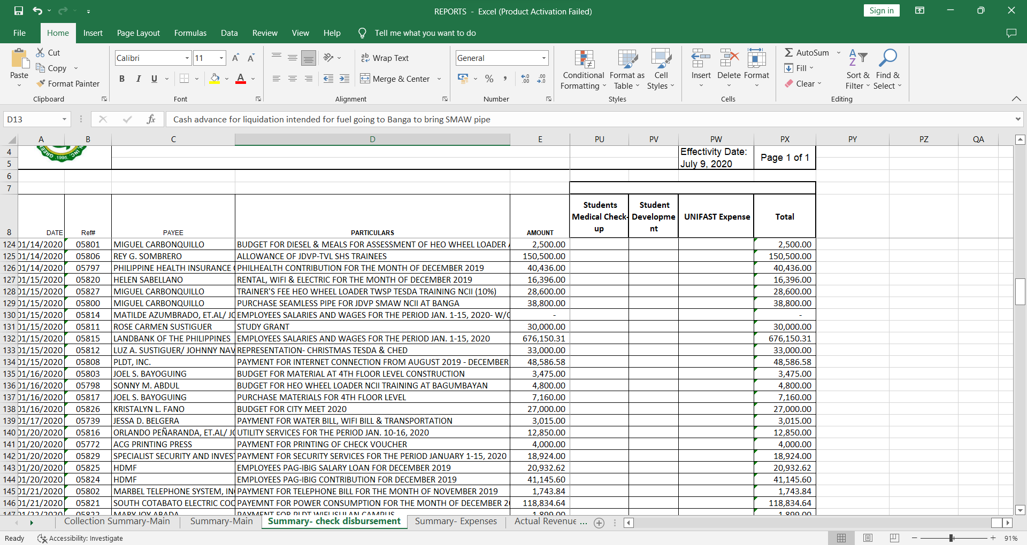1027x545 pixels.
Task: Open the font name dropdown Calibri
Action: pos(187,58)
